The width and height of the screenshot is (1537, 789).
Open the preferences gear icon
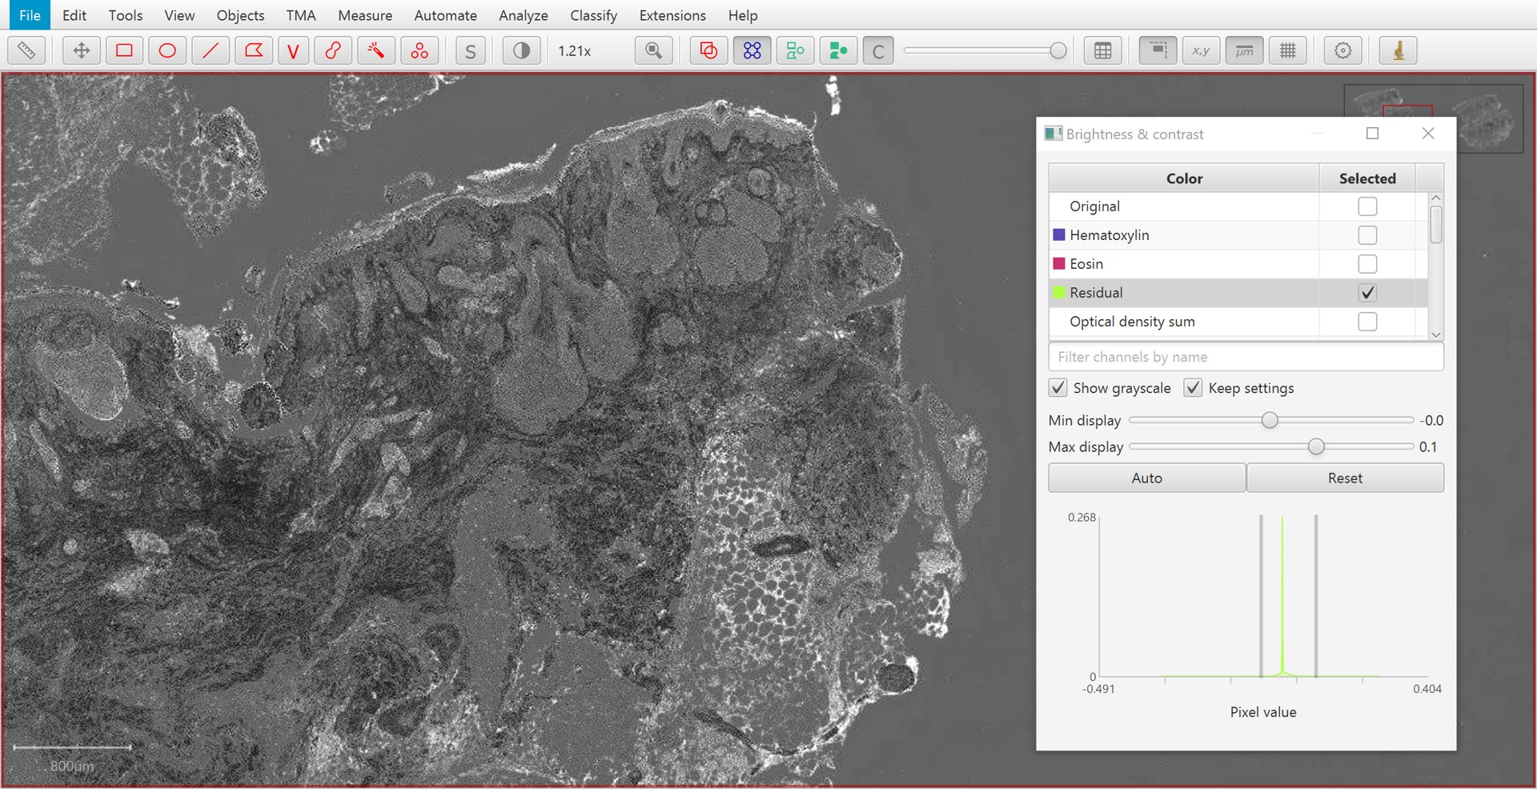(x=1342, y=50)
